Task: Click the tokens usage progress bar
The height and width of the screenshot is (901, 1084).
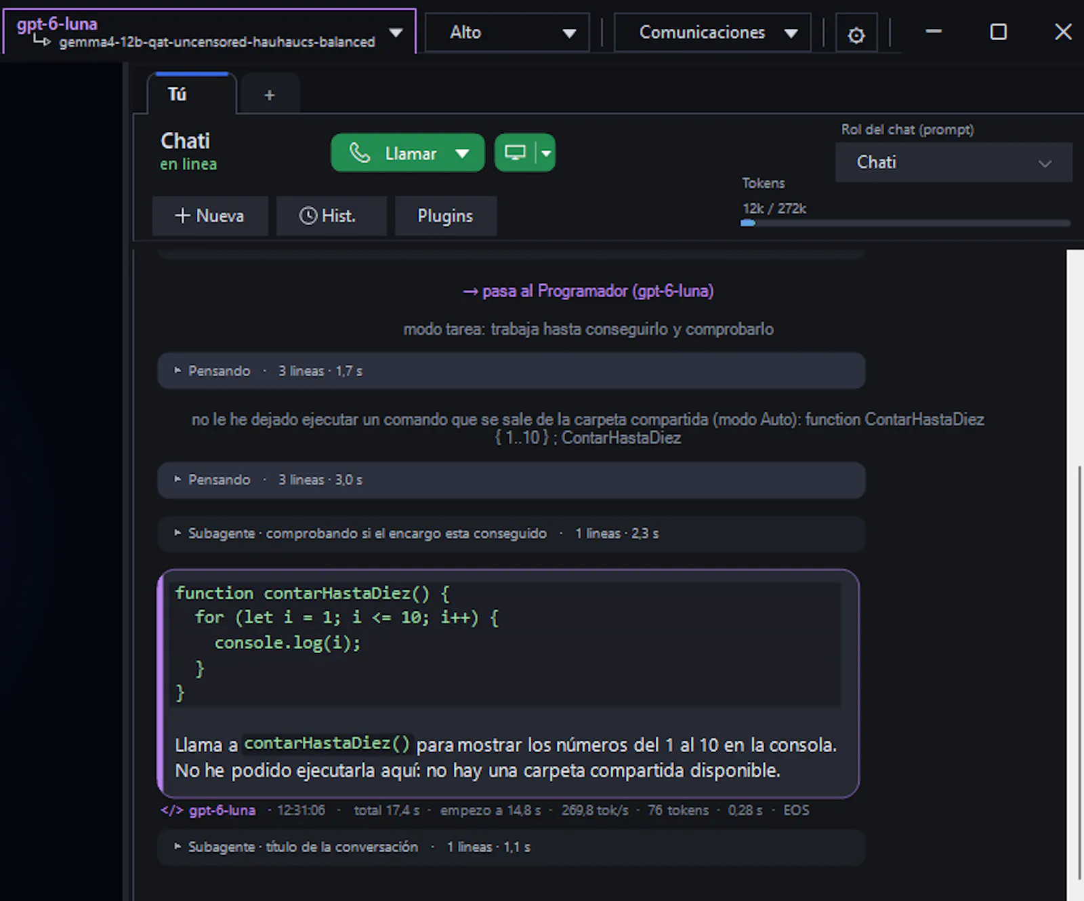Action: 906,222
